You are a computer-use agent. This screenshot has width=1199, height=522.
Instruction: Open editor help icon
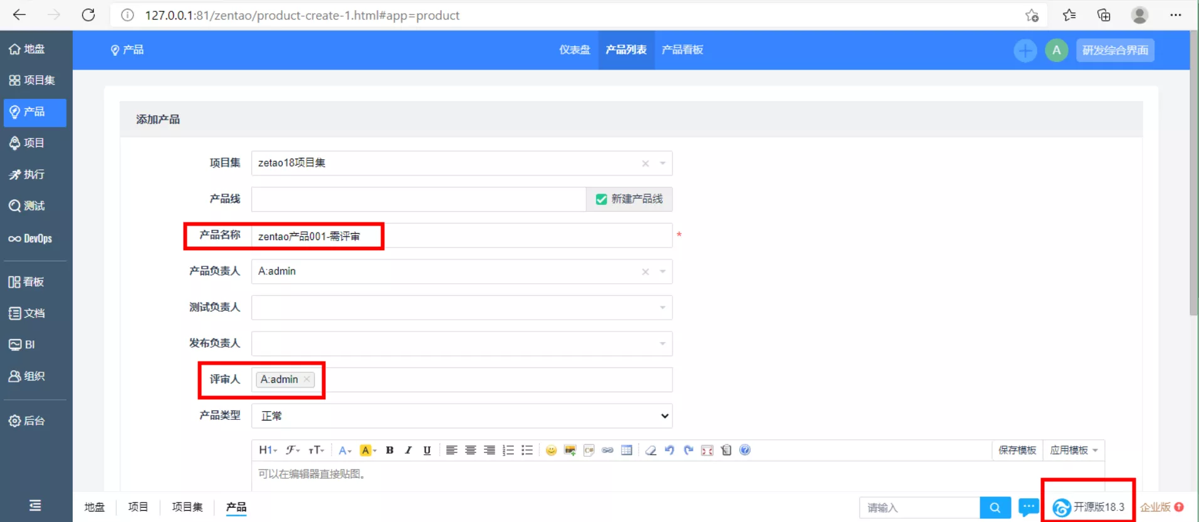pos(745,450)
